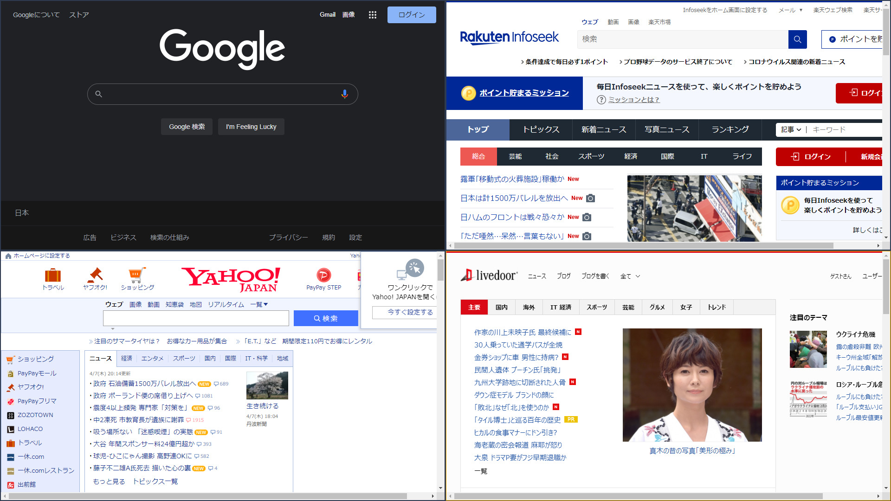
Task: Select Yahoo news エンタメ tab
Action: 152,359
